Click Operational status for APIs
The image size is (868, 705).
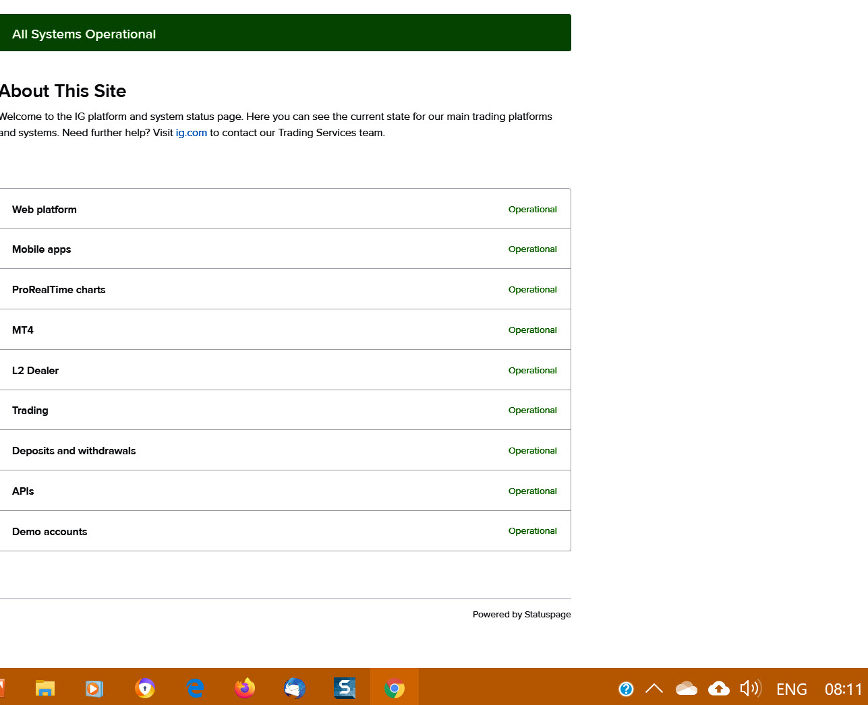(533, 491)
